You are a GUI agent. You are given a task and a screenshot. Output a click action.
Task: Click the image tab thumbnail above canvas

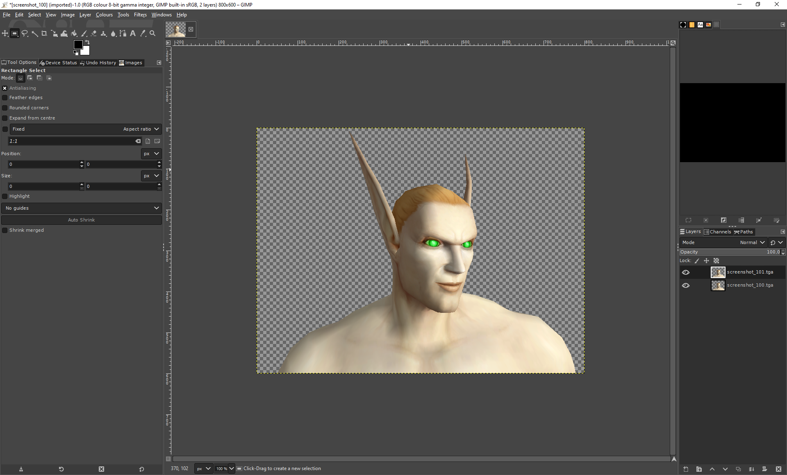click(x=176, y=29)
